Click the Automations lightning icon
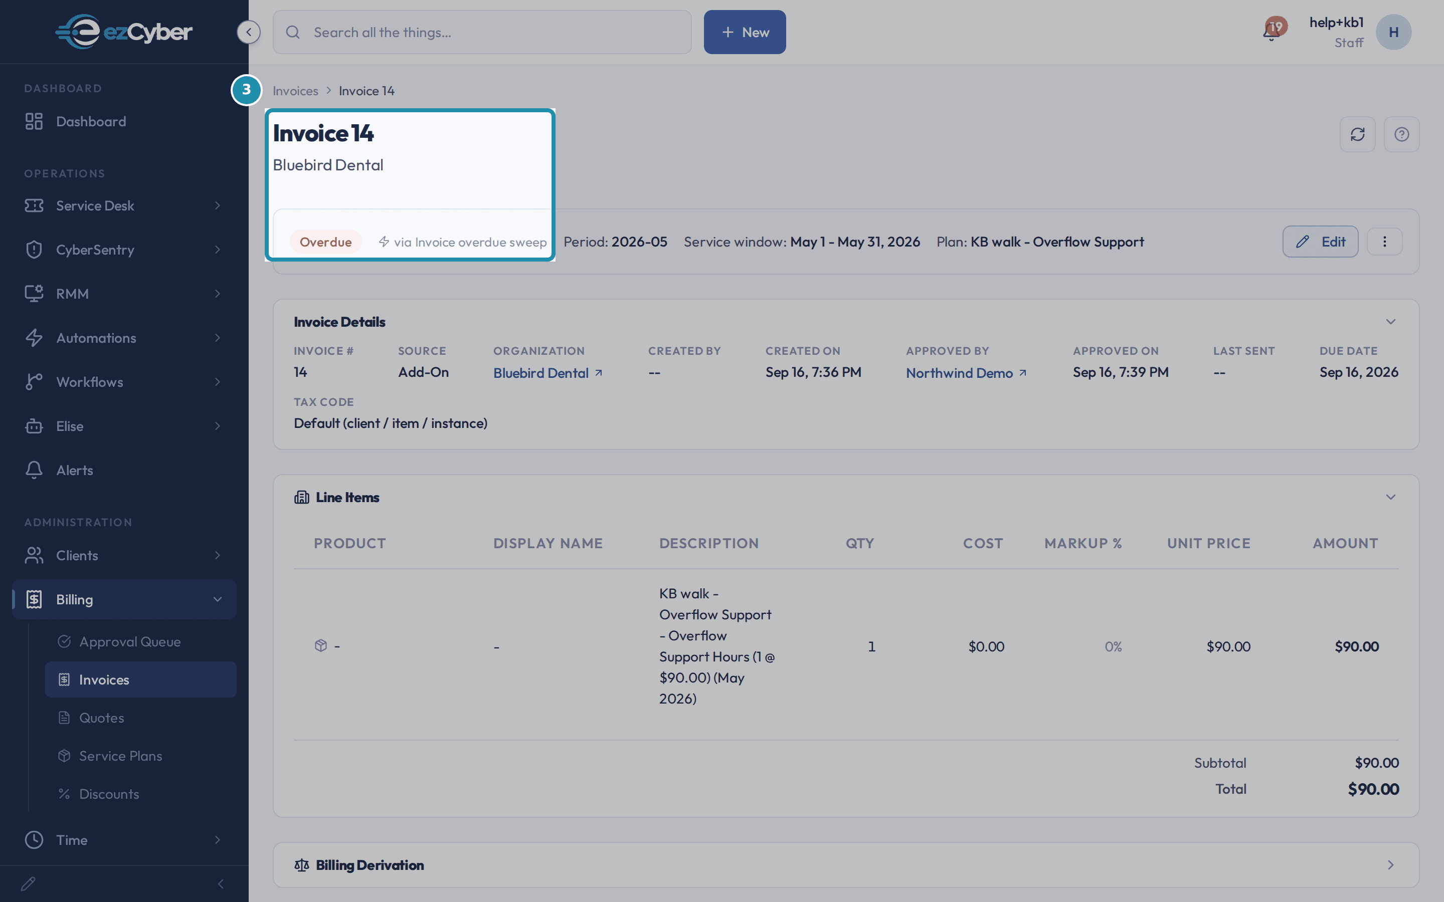Screen dimensions: 1444x902 [x=34, y=338]
